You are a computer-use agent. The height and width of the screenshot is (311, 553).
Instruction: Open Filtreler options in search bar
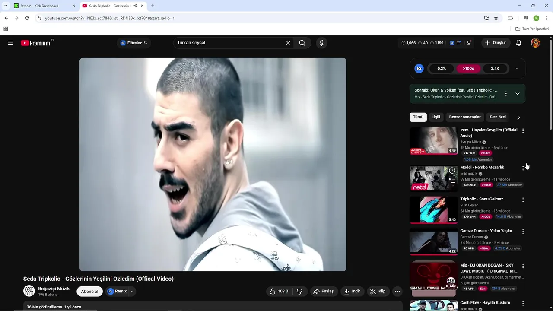click(x=134, y=43)
